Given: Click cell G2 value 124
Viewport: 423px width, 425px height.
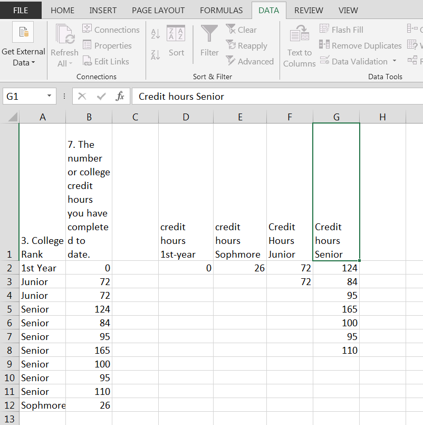Looking at the screenshot, I should point(337,268).
